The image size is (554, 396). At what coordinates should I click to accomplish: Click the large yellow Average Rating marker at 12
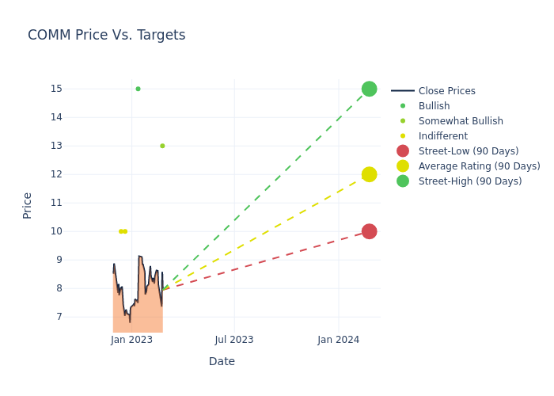pos(369,174)
